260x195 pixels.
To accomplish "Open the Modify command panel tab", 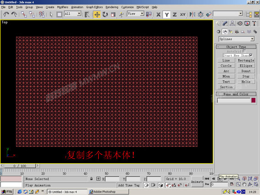I will click(225, 23).
